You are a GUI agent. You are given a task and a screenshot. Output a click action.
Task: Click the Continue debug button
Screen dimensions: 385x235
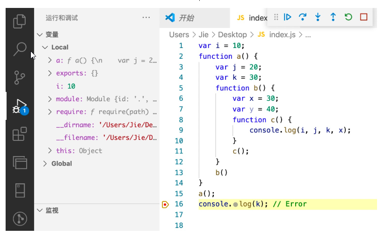[x=287, y=17]
